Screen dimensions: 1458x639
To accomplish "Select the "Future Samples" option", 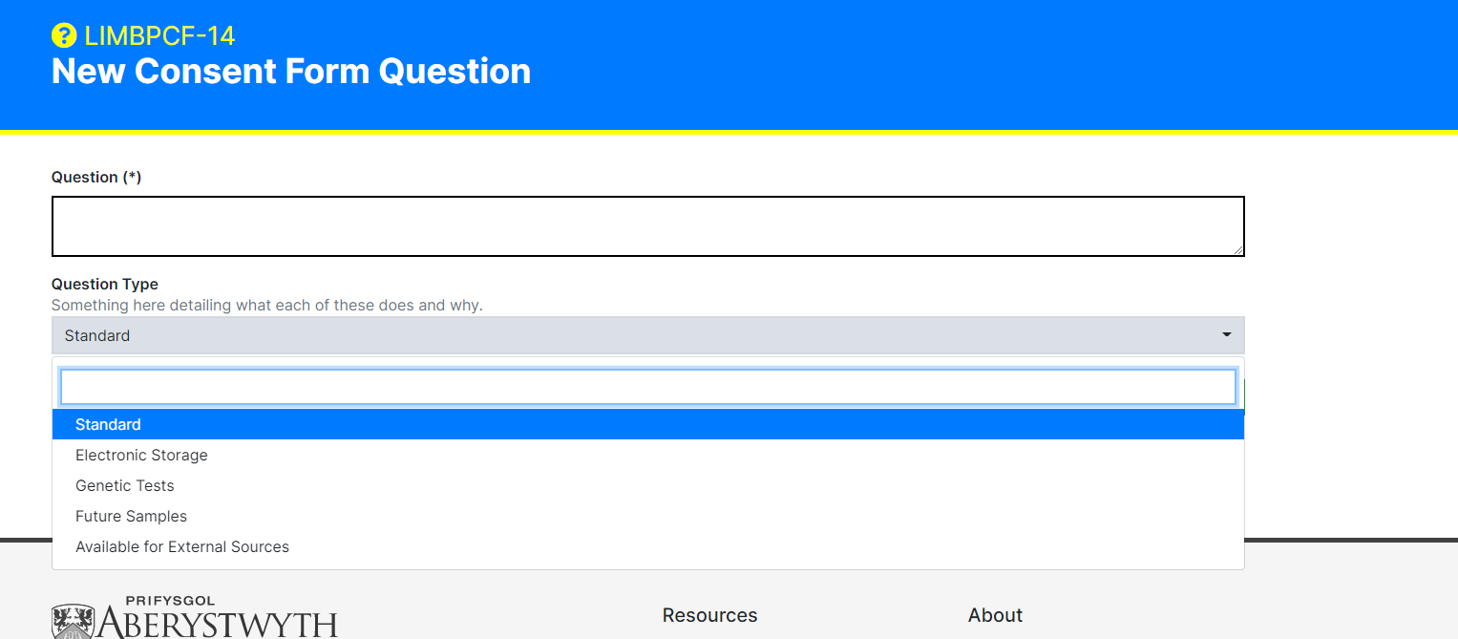I will click(131, 516).
